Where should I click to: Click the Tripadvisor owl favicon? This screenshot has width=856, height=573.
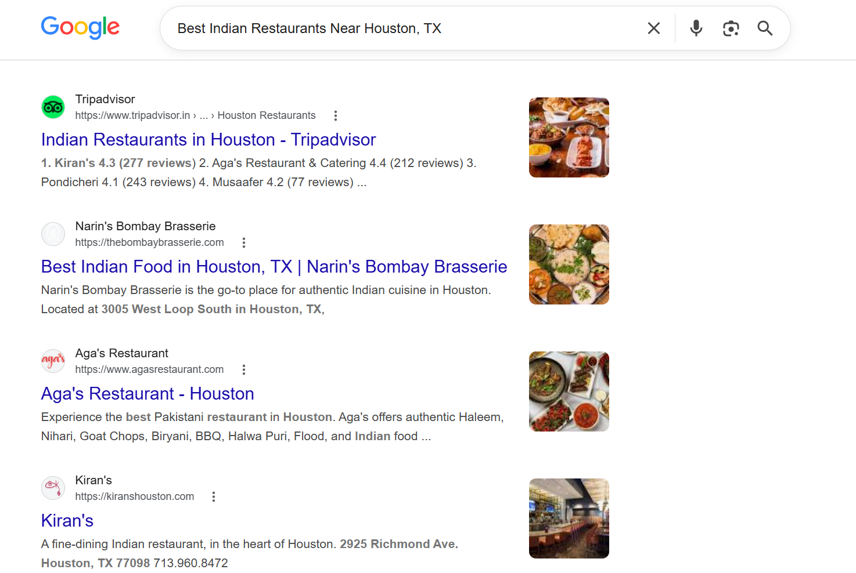(x=53, y=107)
